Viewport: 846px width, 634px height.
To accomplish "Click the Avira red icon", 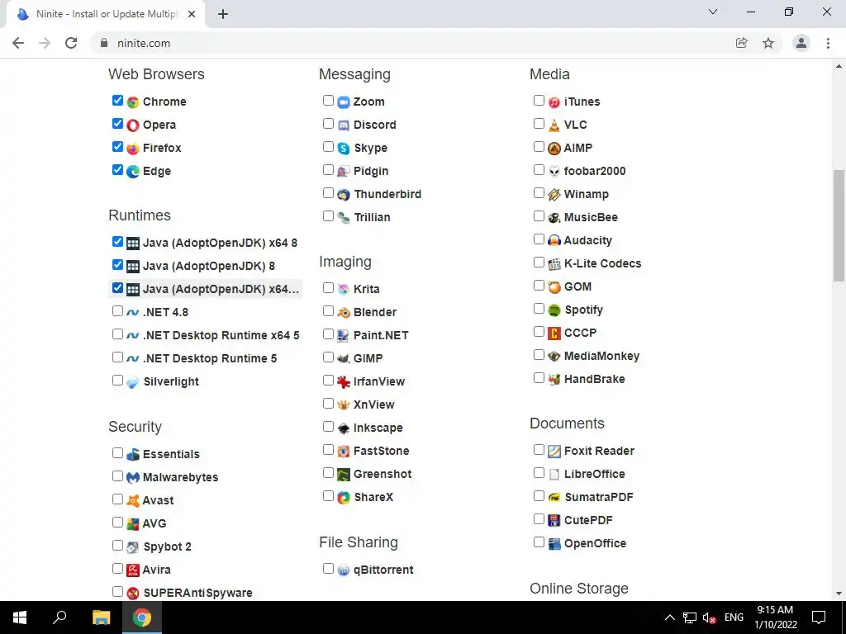I will (133, 570).
